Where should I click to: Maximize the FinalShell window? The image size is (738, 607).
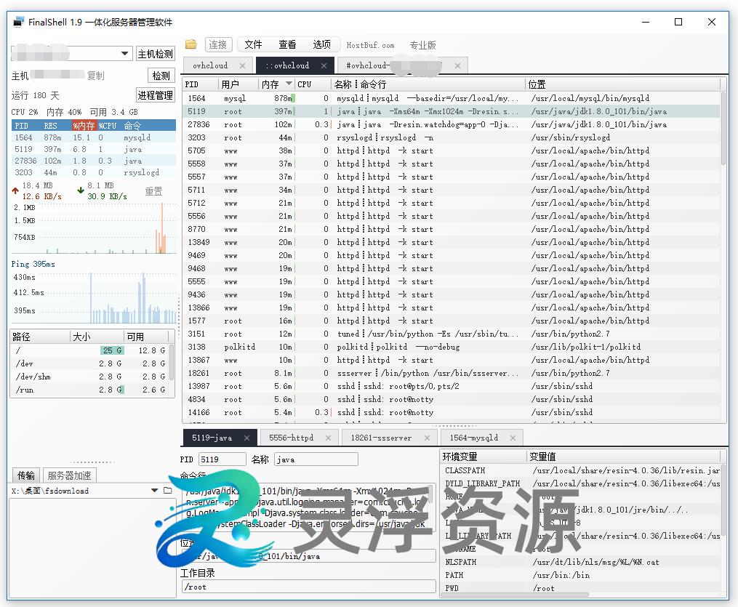[x=678, y=22]
